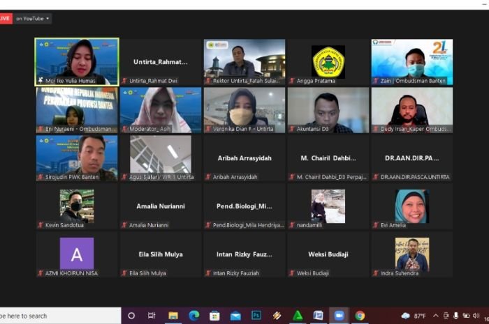Open Microsoft Edge from the taskbar
The height and width of the screenshot is (324, 489).
(x=194, y=316)
